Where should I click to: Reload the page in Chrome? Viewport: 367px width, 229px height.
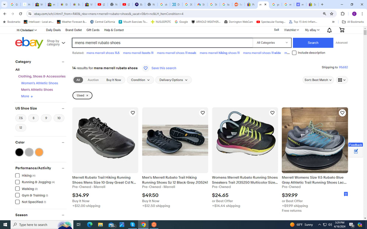[20, 14]
